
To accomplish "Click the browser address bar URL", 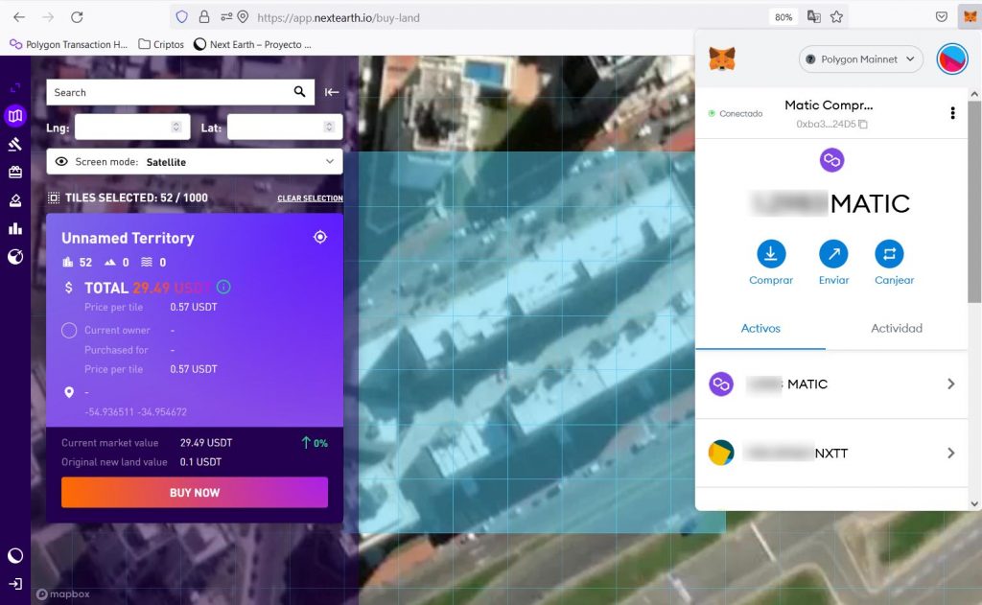I will tap(339, 17).
